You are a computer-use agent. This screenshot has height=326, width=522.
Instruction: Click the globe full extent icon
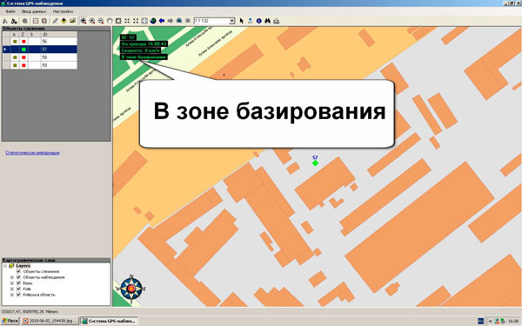[153, 21]
